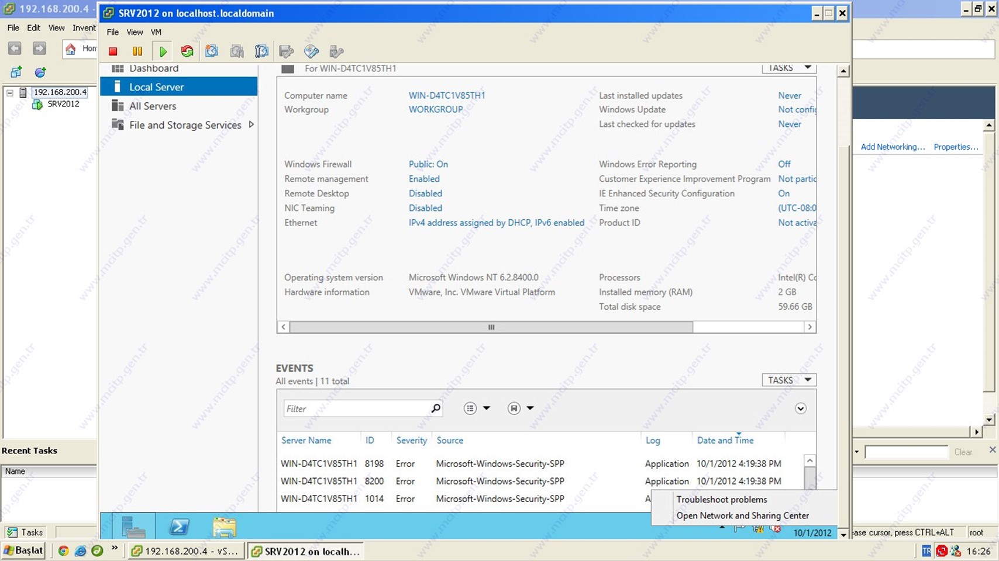Image resolution: width=999 pixels, height=561 pixels.
Task: Click the Windows Firewall Public: On link
Action: click(428, 164)
